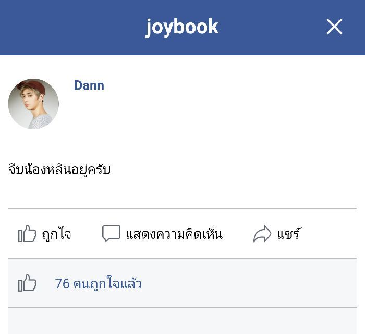Click the thumbs-up icon next to ถูกใจ
Viewport: 365px width, 334px height.
click(27, 234)
